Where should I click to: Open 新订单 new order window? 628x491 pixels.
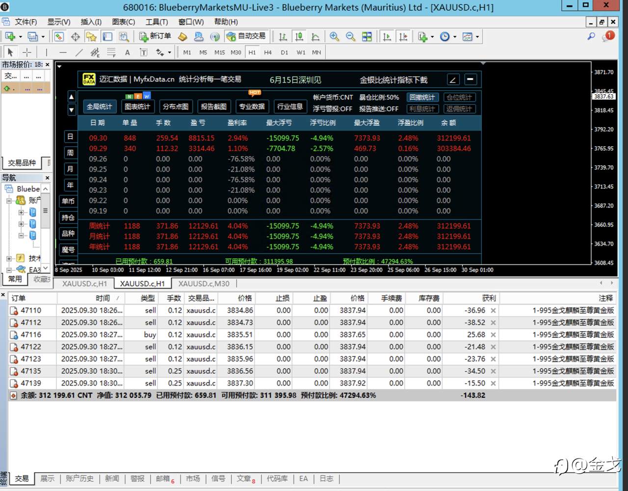click(x=155, y=36)
